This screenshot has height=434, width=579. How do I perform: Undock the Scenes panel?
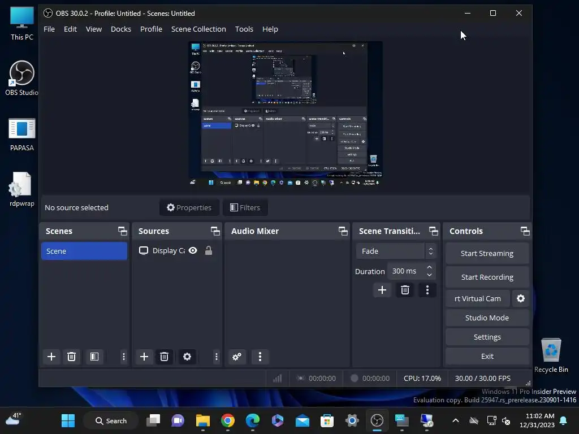[123, 231]
